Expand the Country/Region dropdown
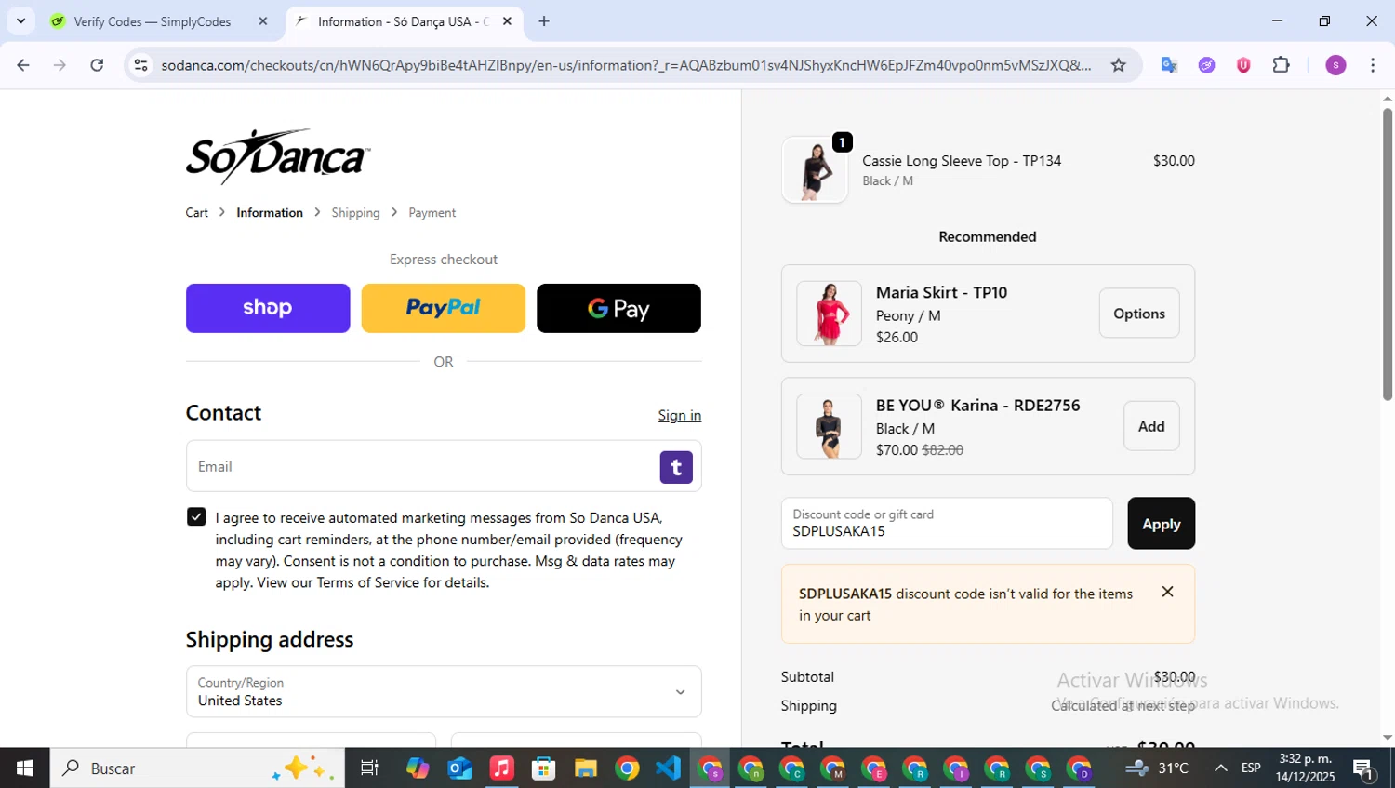The width and height of the screenshot is (1395, 788). click(444, 691)
